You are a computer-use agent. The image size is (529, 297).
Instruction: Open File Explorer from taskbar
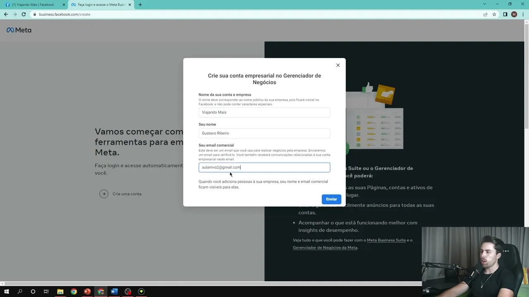[x=60, y=292]
